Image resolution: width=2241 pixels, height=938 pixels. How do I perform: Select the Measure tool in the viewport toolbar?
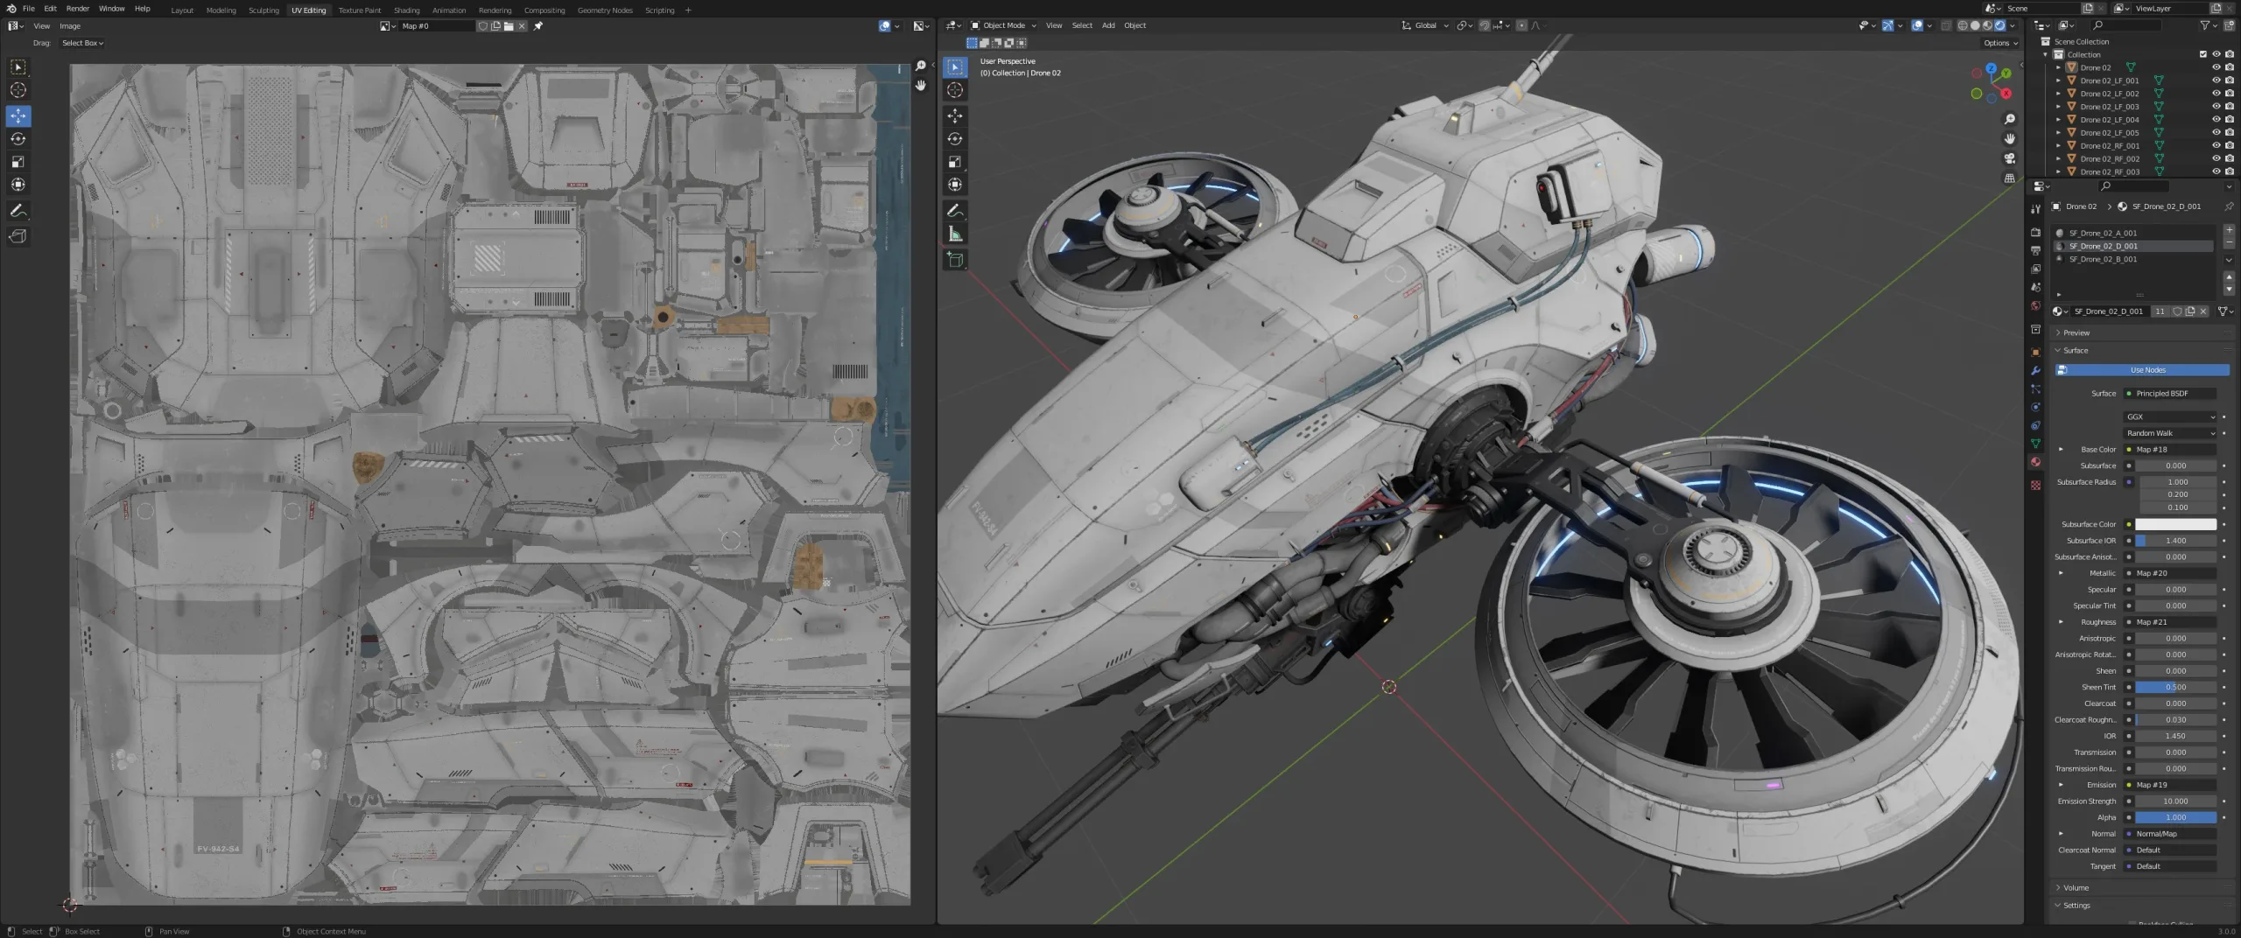tap(956, 234)
